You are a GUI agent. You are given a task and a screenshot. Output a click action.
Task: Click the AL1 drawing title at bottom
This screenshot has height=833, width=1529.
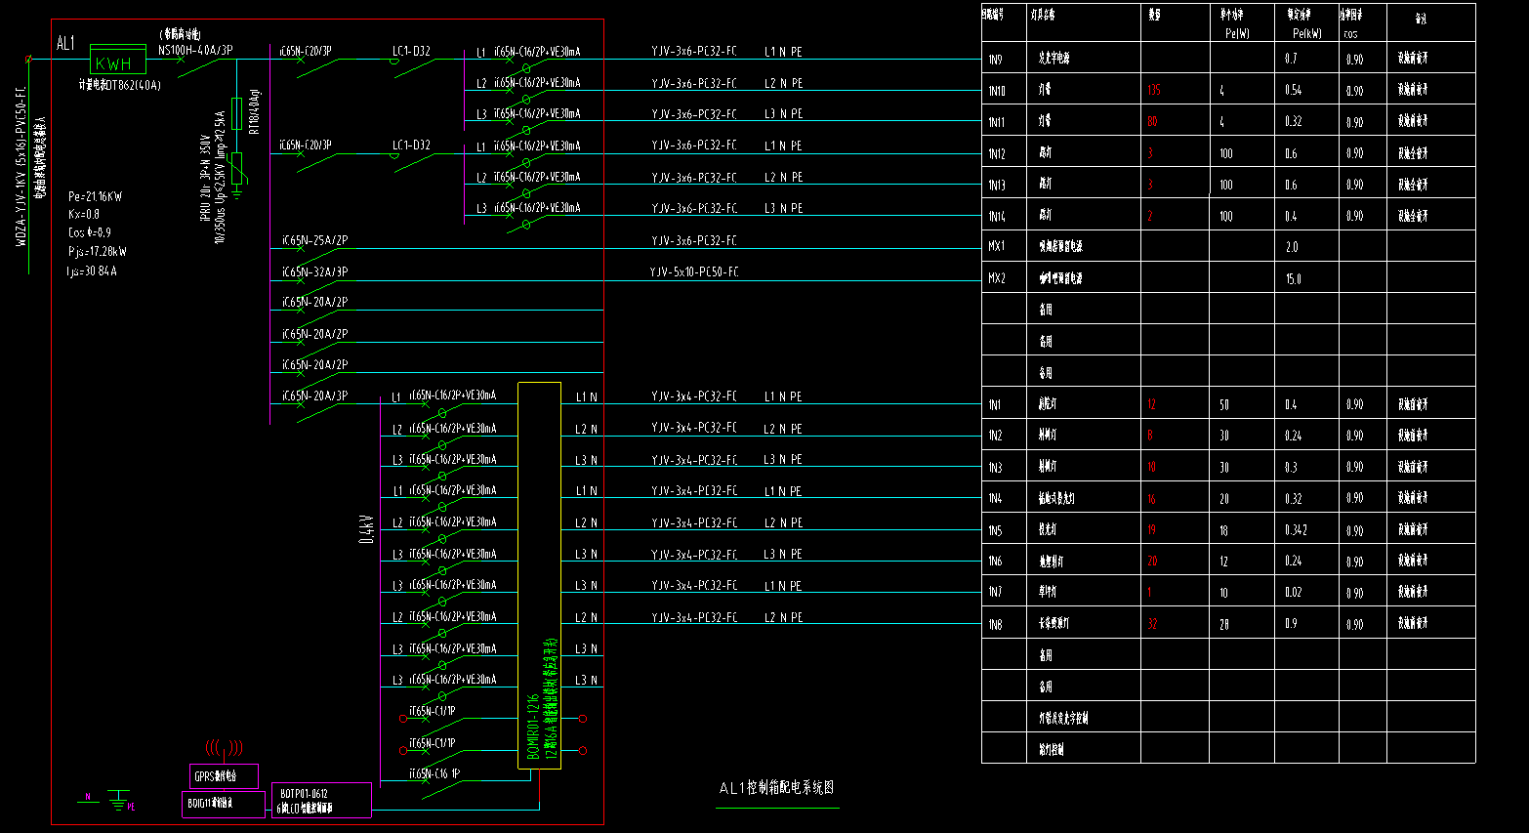776,788
